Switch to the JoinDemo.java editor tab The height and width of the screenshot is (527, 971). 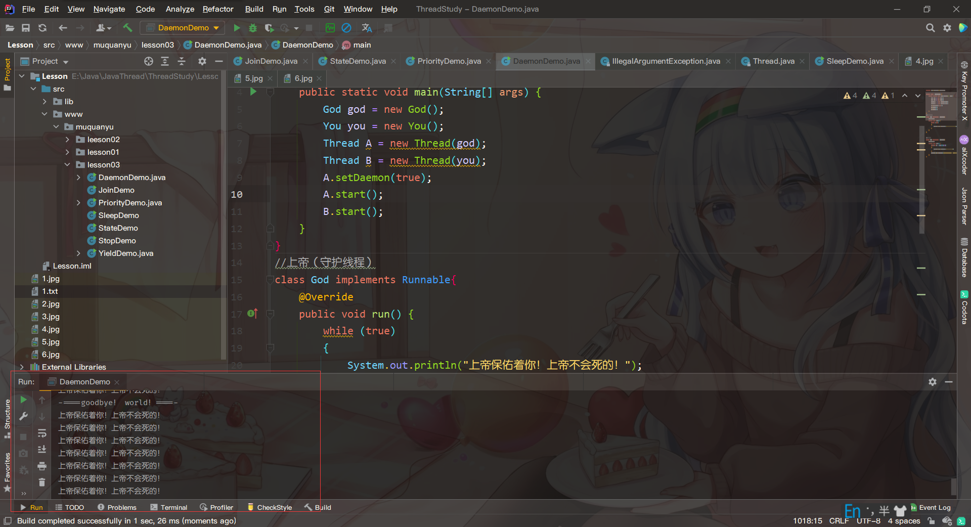[271, 61]
